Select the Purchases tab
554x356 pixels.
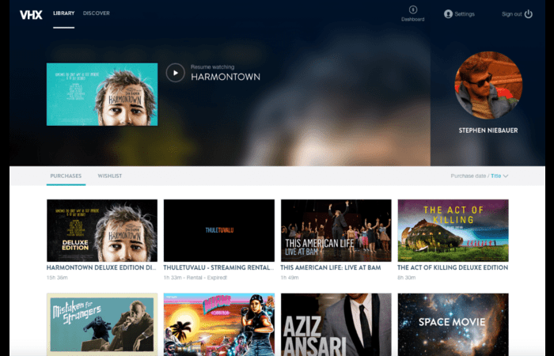tap(66, 176)
